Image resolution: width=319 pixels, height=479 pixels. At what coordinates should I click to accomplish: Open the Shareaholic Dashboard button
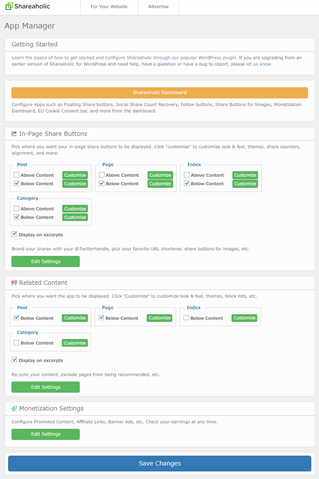click(159, 92)
